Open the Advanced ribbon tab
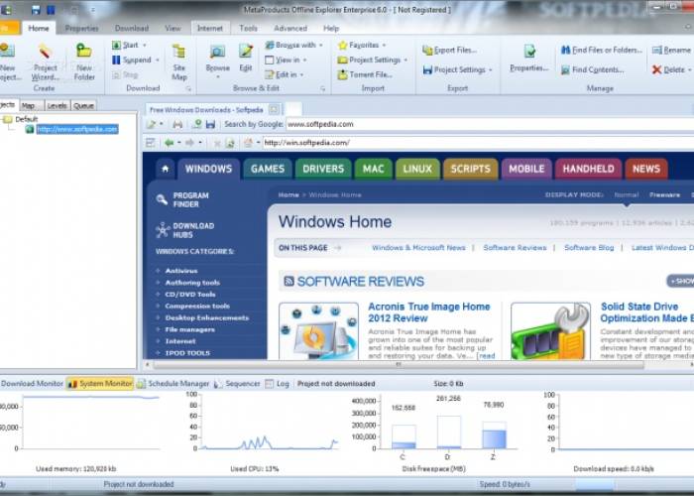 290,28
